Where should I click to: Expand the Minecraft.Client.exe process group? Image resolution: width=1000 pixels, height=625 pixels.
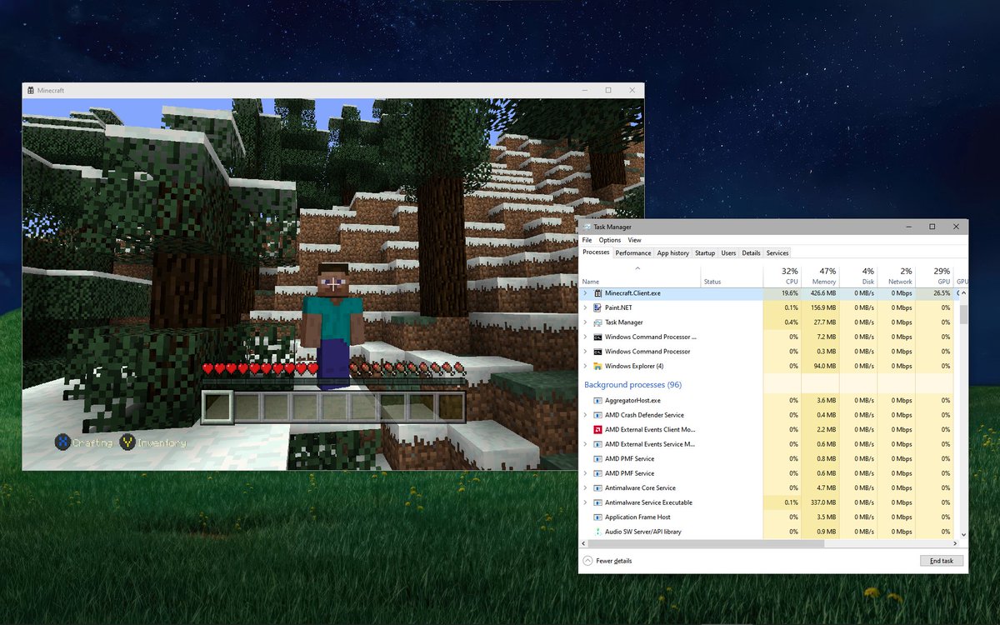click(585, 293)
